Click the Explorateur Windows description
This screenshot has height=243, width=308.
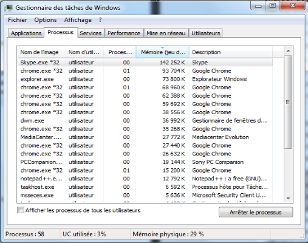[x=219, y=79]
